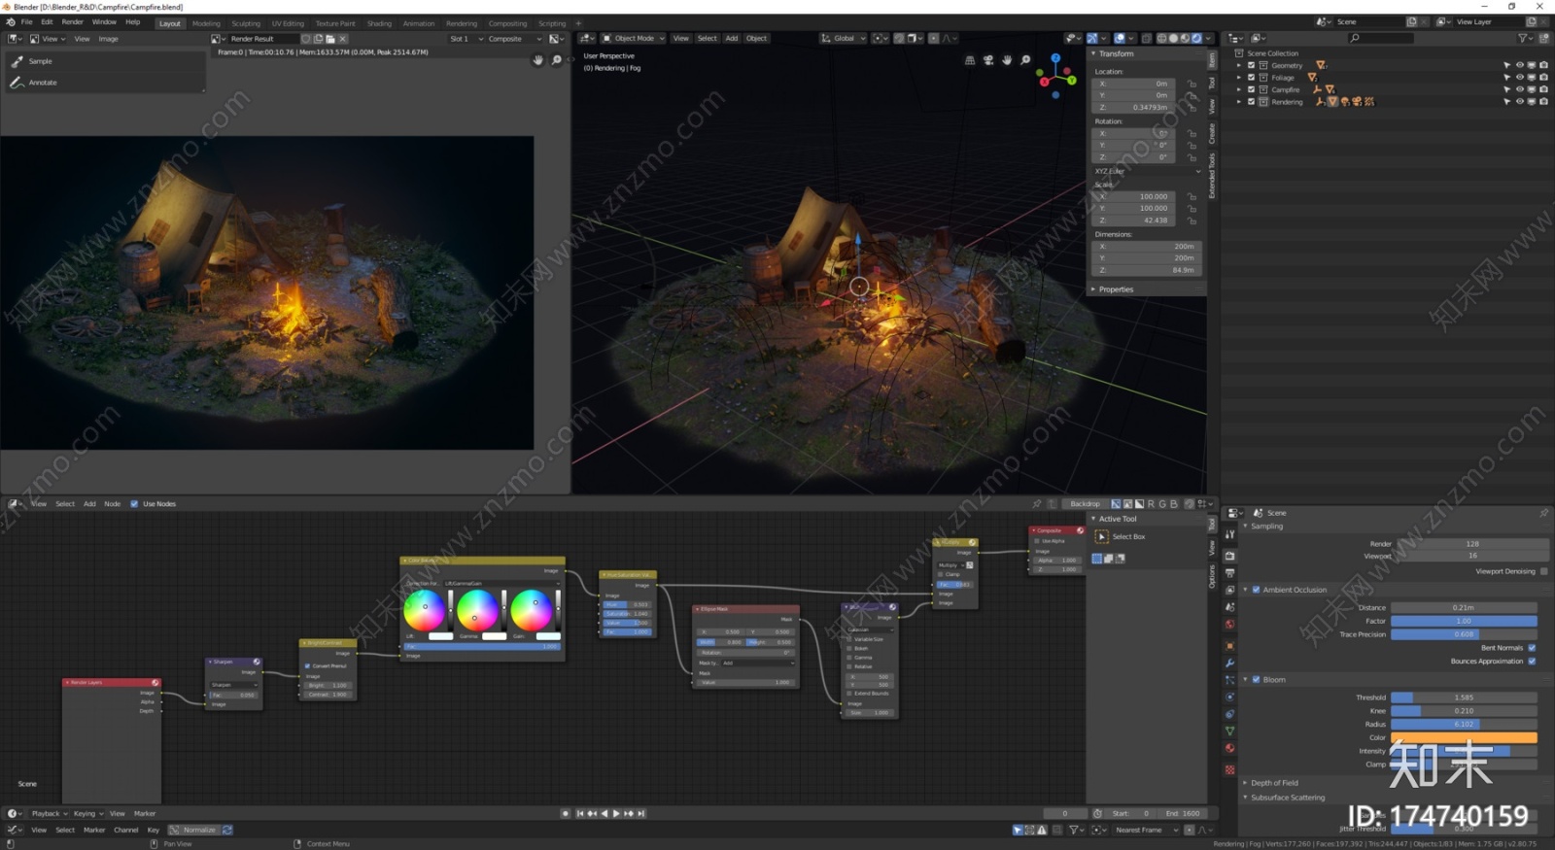The height and width of the screenshot is (850, 1555).
Task: Toggle X-ray display in viewport header
Action: [x=1147, y=39]
